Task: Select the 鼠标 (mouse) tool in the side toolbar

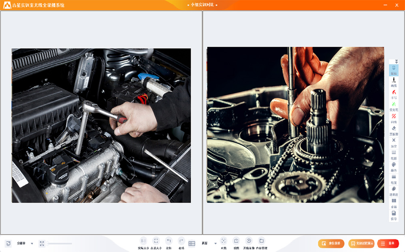Action: [x=393, y=70]
